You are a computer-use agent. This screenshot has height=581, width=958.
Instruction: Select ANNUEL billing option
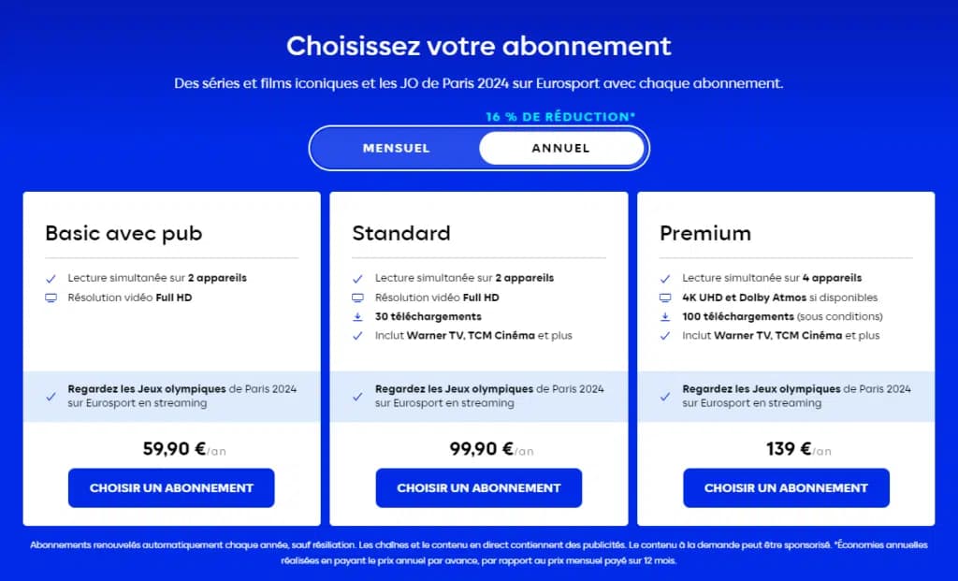tap(559, 148)
